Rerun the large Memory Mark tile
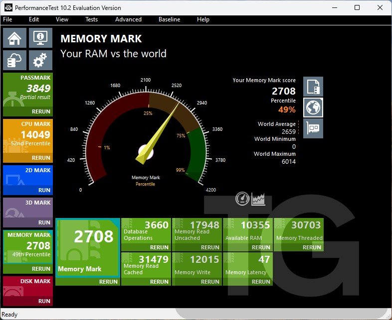Viewport: 392px width, 320px height. (108, 282)
